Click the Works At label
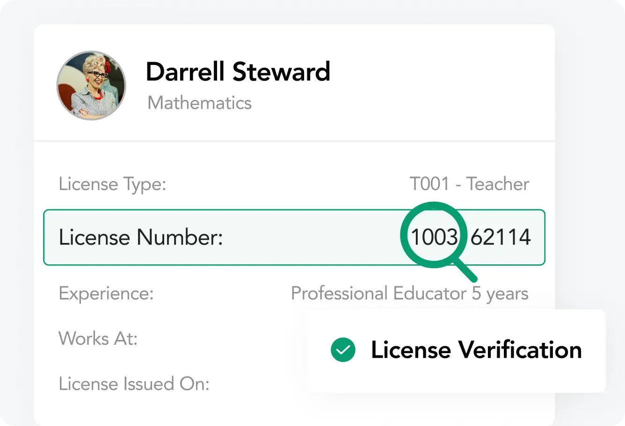The image size is (625, 426). pos(98,338)
